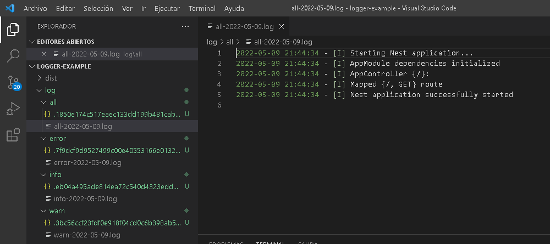Open the Editar menu
Screen dimensions: 550x244
pyautogui.click(x=65, y=8)
